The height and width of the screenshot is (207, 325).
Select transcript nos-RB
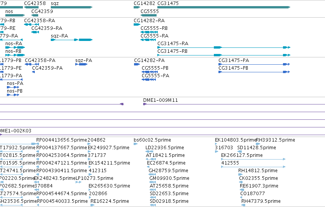pos(13,51)
